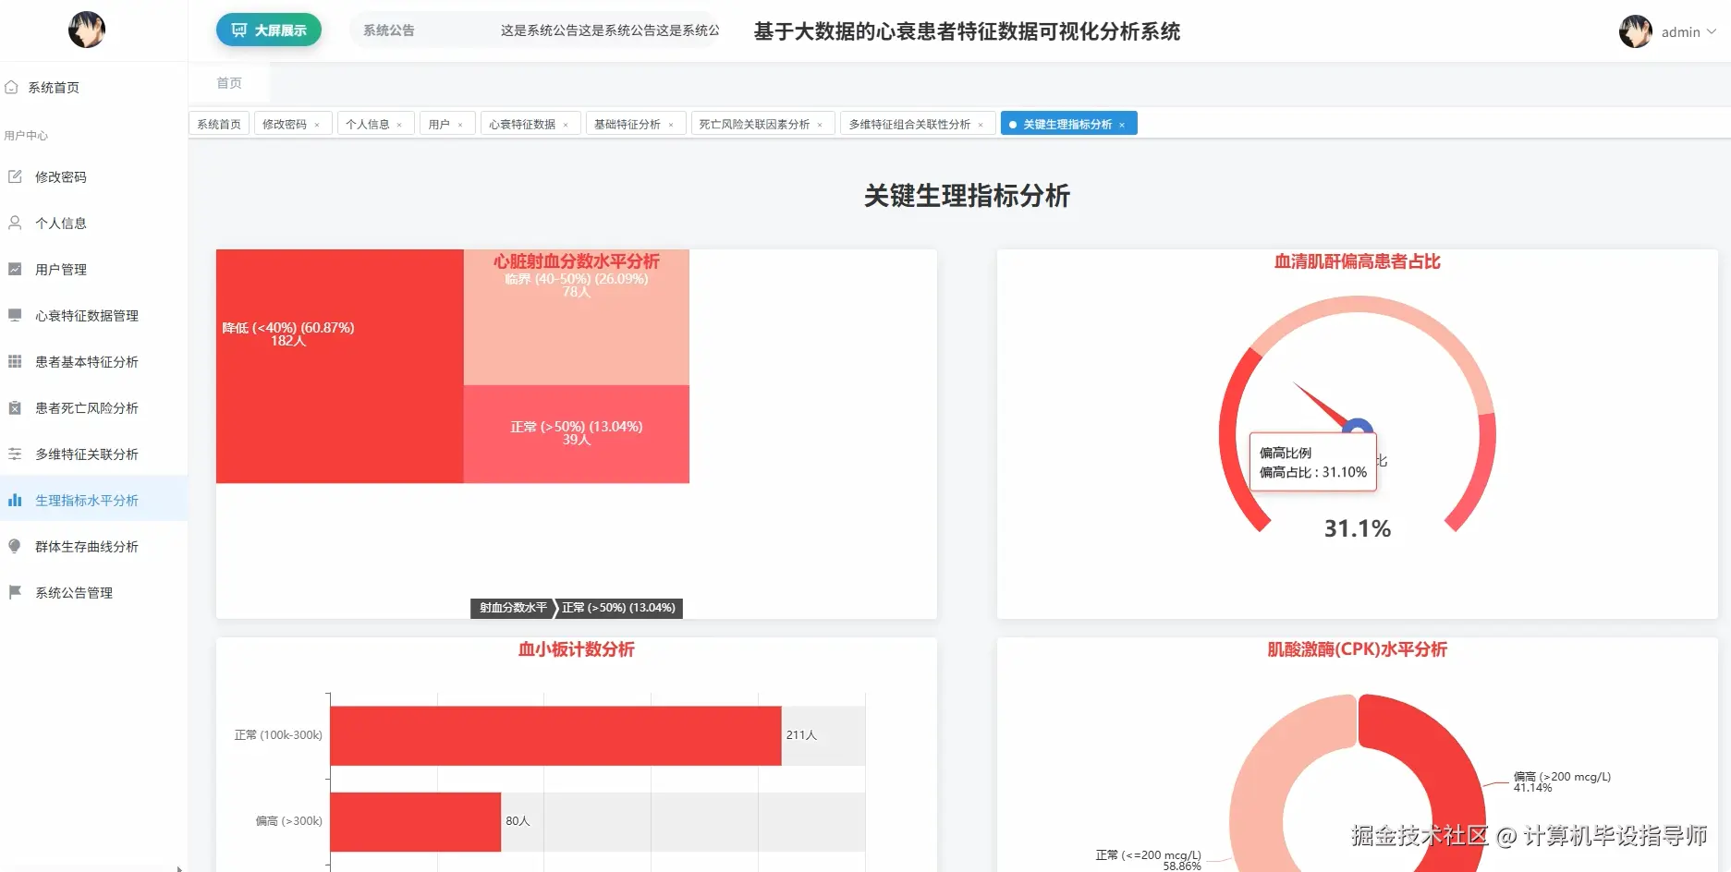Image resolution: width=1731 pixels, height=872 pixels.
Task: Click the person icon beside 个人信息
Action: click(x=15, y=223)
